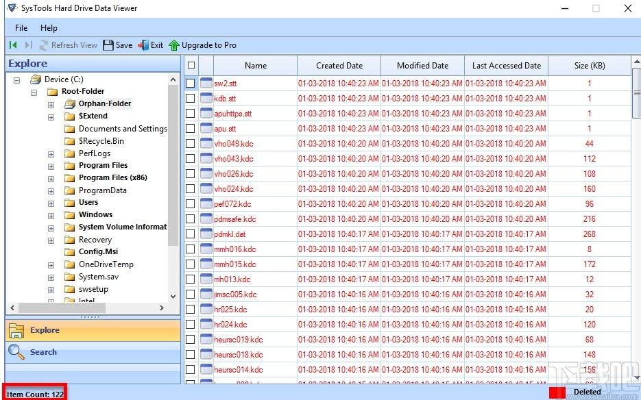The width and height of the screenshot is (641, 400).
Task: Click the file icon beside sw2.stt
Action: tap(206, 83)
